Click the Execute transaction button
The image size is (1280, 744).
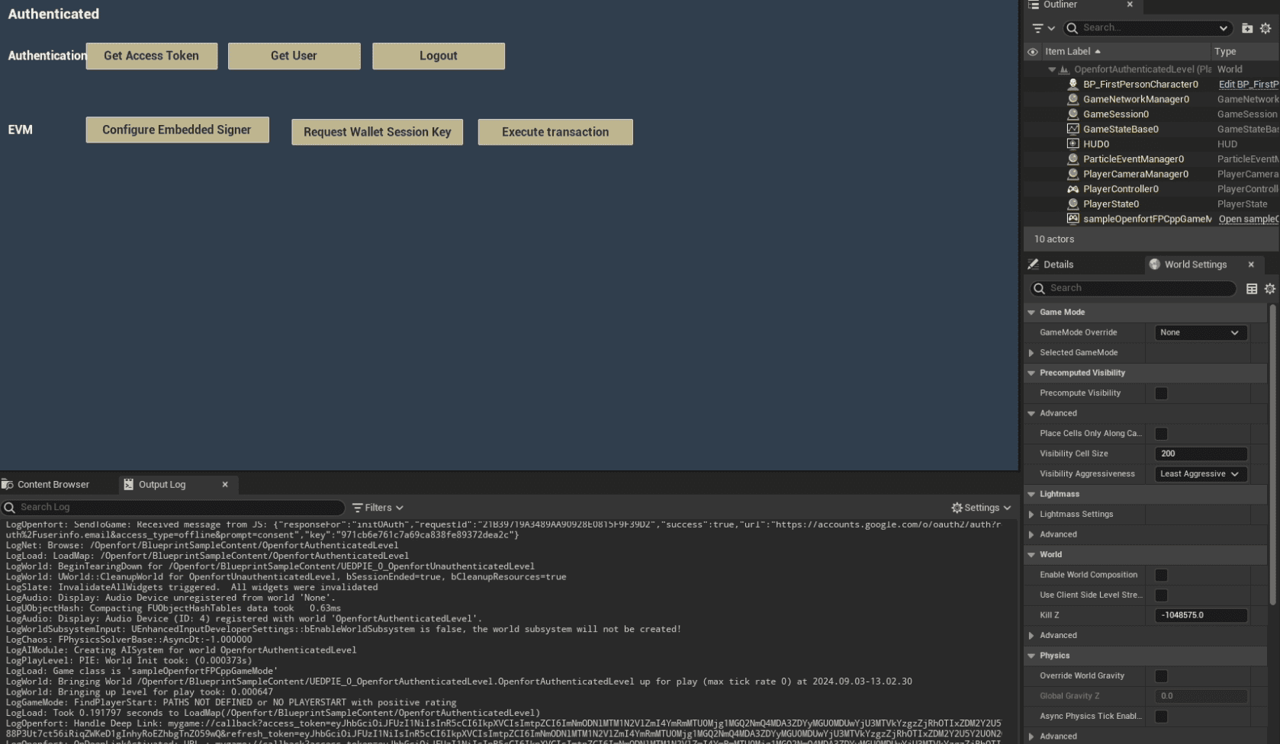(x=555, y=132)
